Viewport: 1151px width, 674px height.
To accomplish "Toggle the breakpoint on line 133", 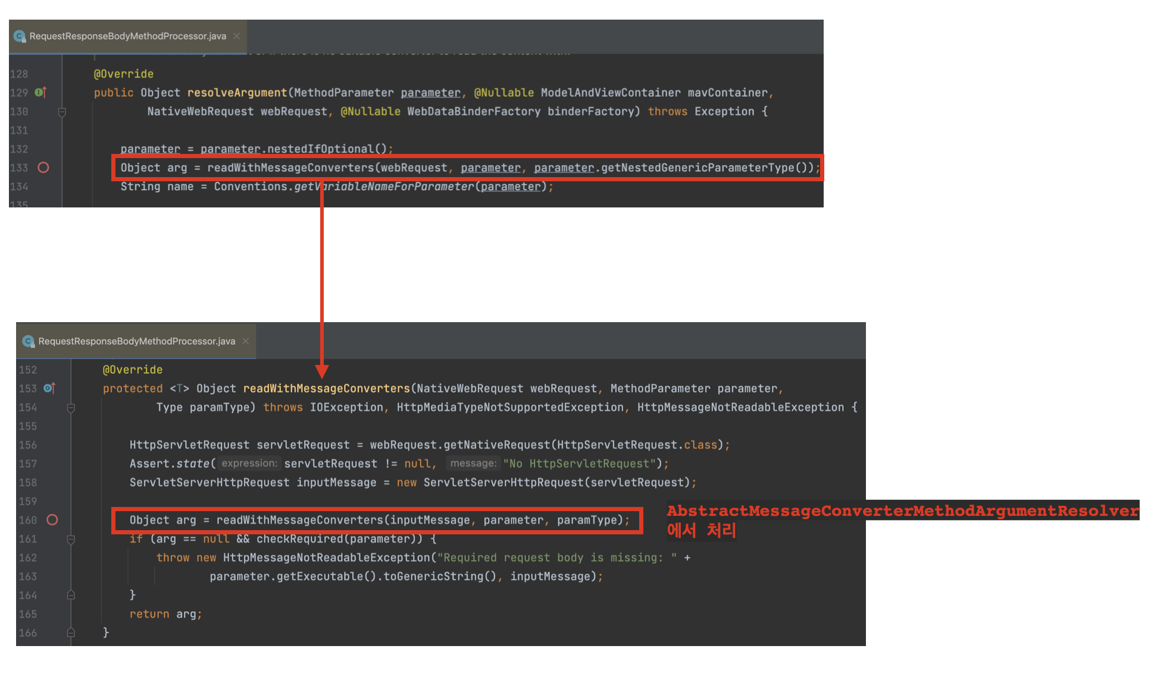I will pyautogui.click(x=43, y=168).
